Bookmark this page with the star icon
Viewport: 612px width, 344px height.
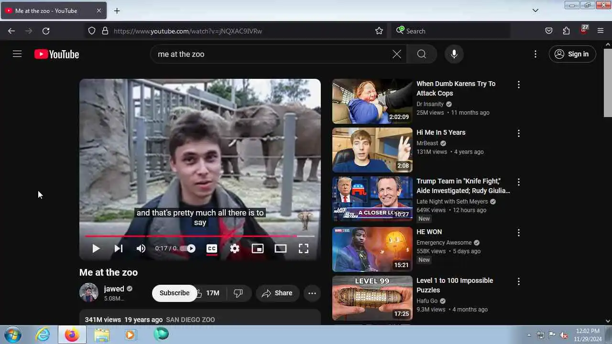[379, 31]
